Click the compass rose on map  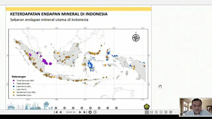pyautogui.click(x=136, y=37)
